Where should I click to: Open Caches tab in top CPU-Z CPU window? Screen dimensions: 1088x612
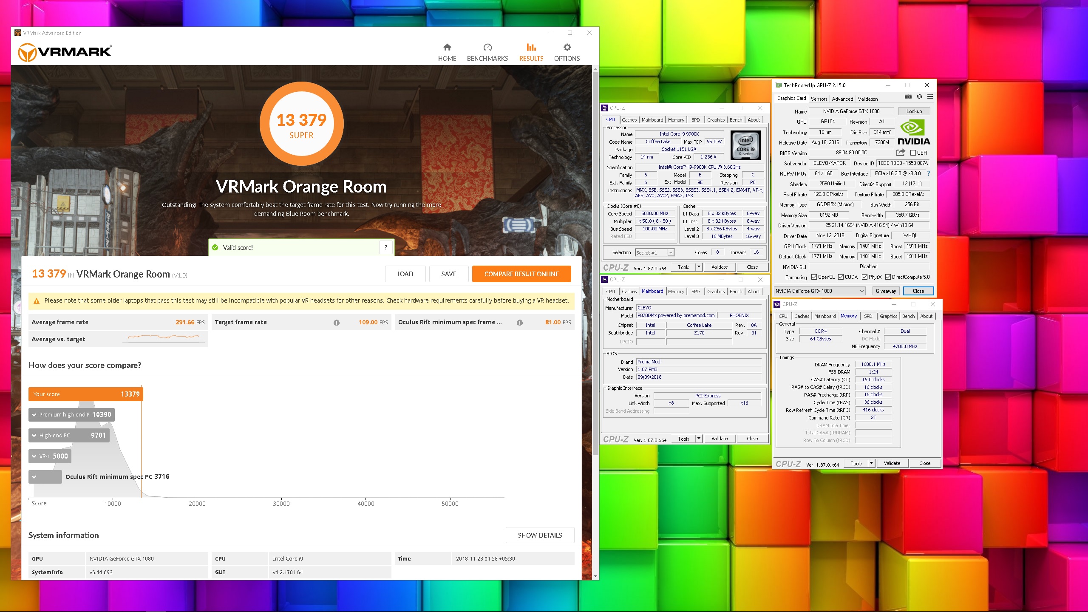click(x=629, y=120)
